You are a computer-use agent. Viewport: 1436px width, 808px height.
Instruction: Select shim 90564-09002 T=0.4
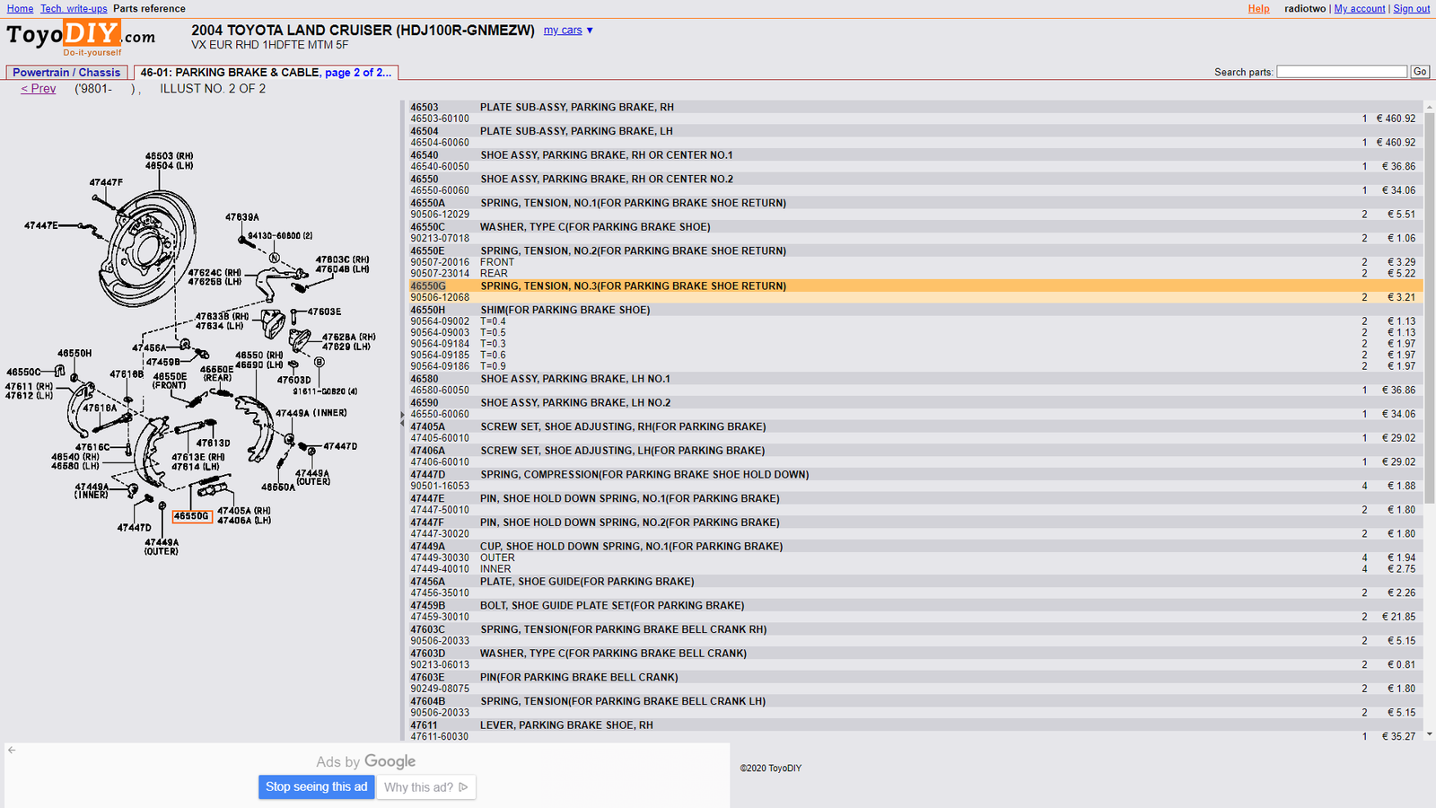pyautogui.click(x=440, y=321)
